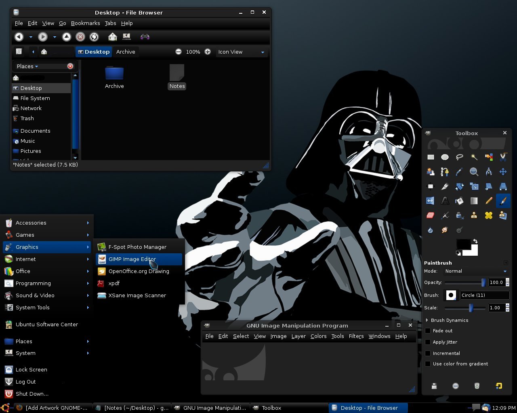
Task: Select the Flip tool in Toolbox
Action: pos(431,201)
